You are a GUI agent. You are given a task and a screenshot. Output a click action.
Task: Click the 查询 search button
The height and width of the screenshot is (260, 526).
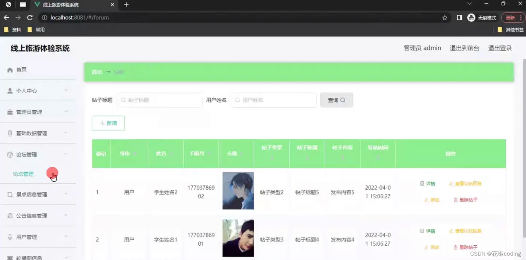pyautogui.click(x=336, y=100)
